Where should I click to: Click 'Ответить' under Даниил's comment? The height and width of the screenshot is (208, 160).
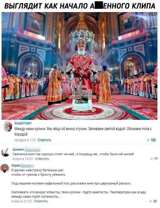[x=42, y=159]
